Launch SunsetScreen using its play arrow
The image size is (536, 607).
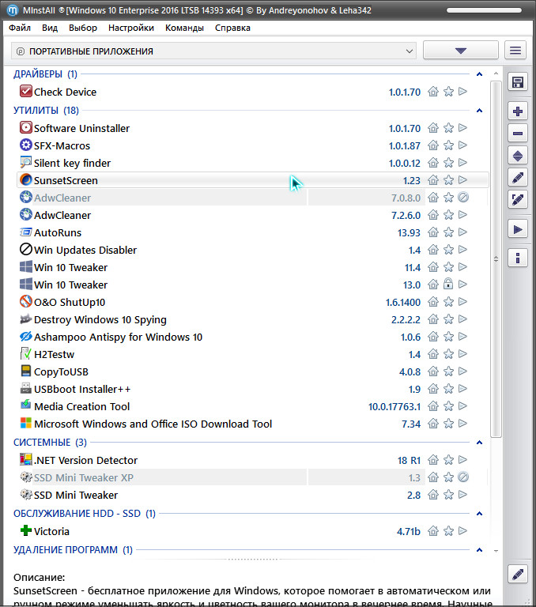462,180
